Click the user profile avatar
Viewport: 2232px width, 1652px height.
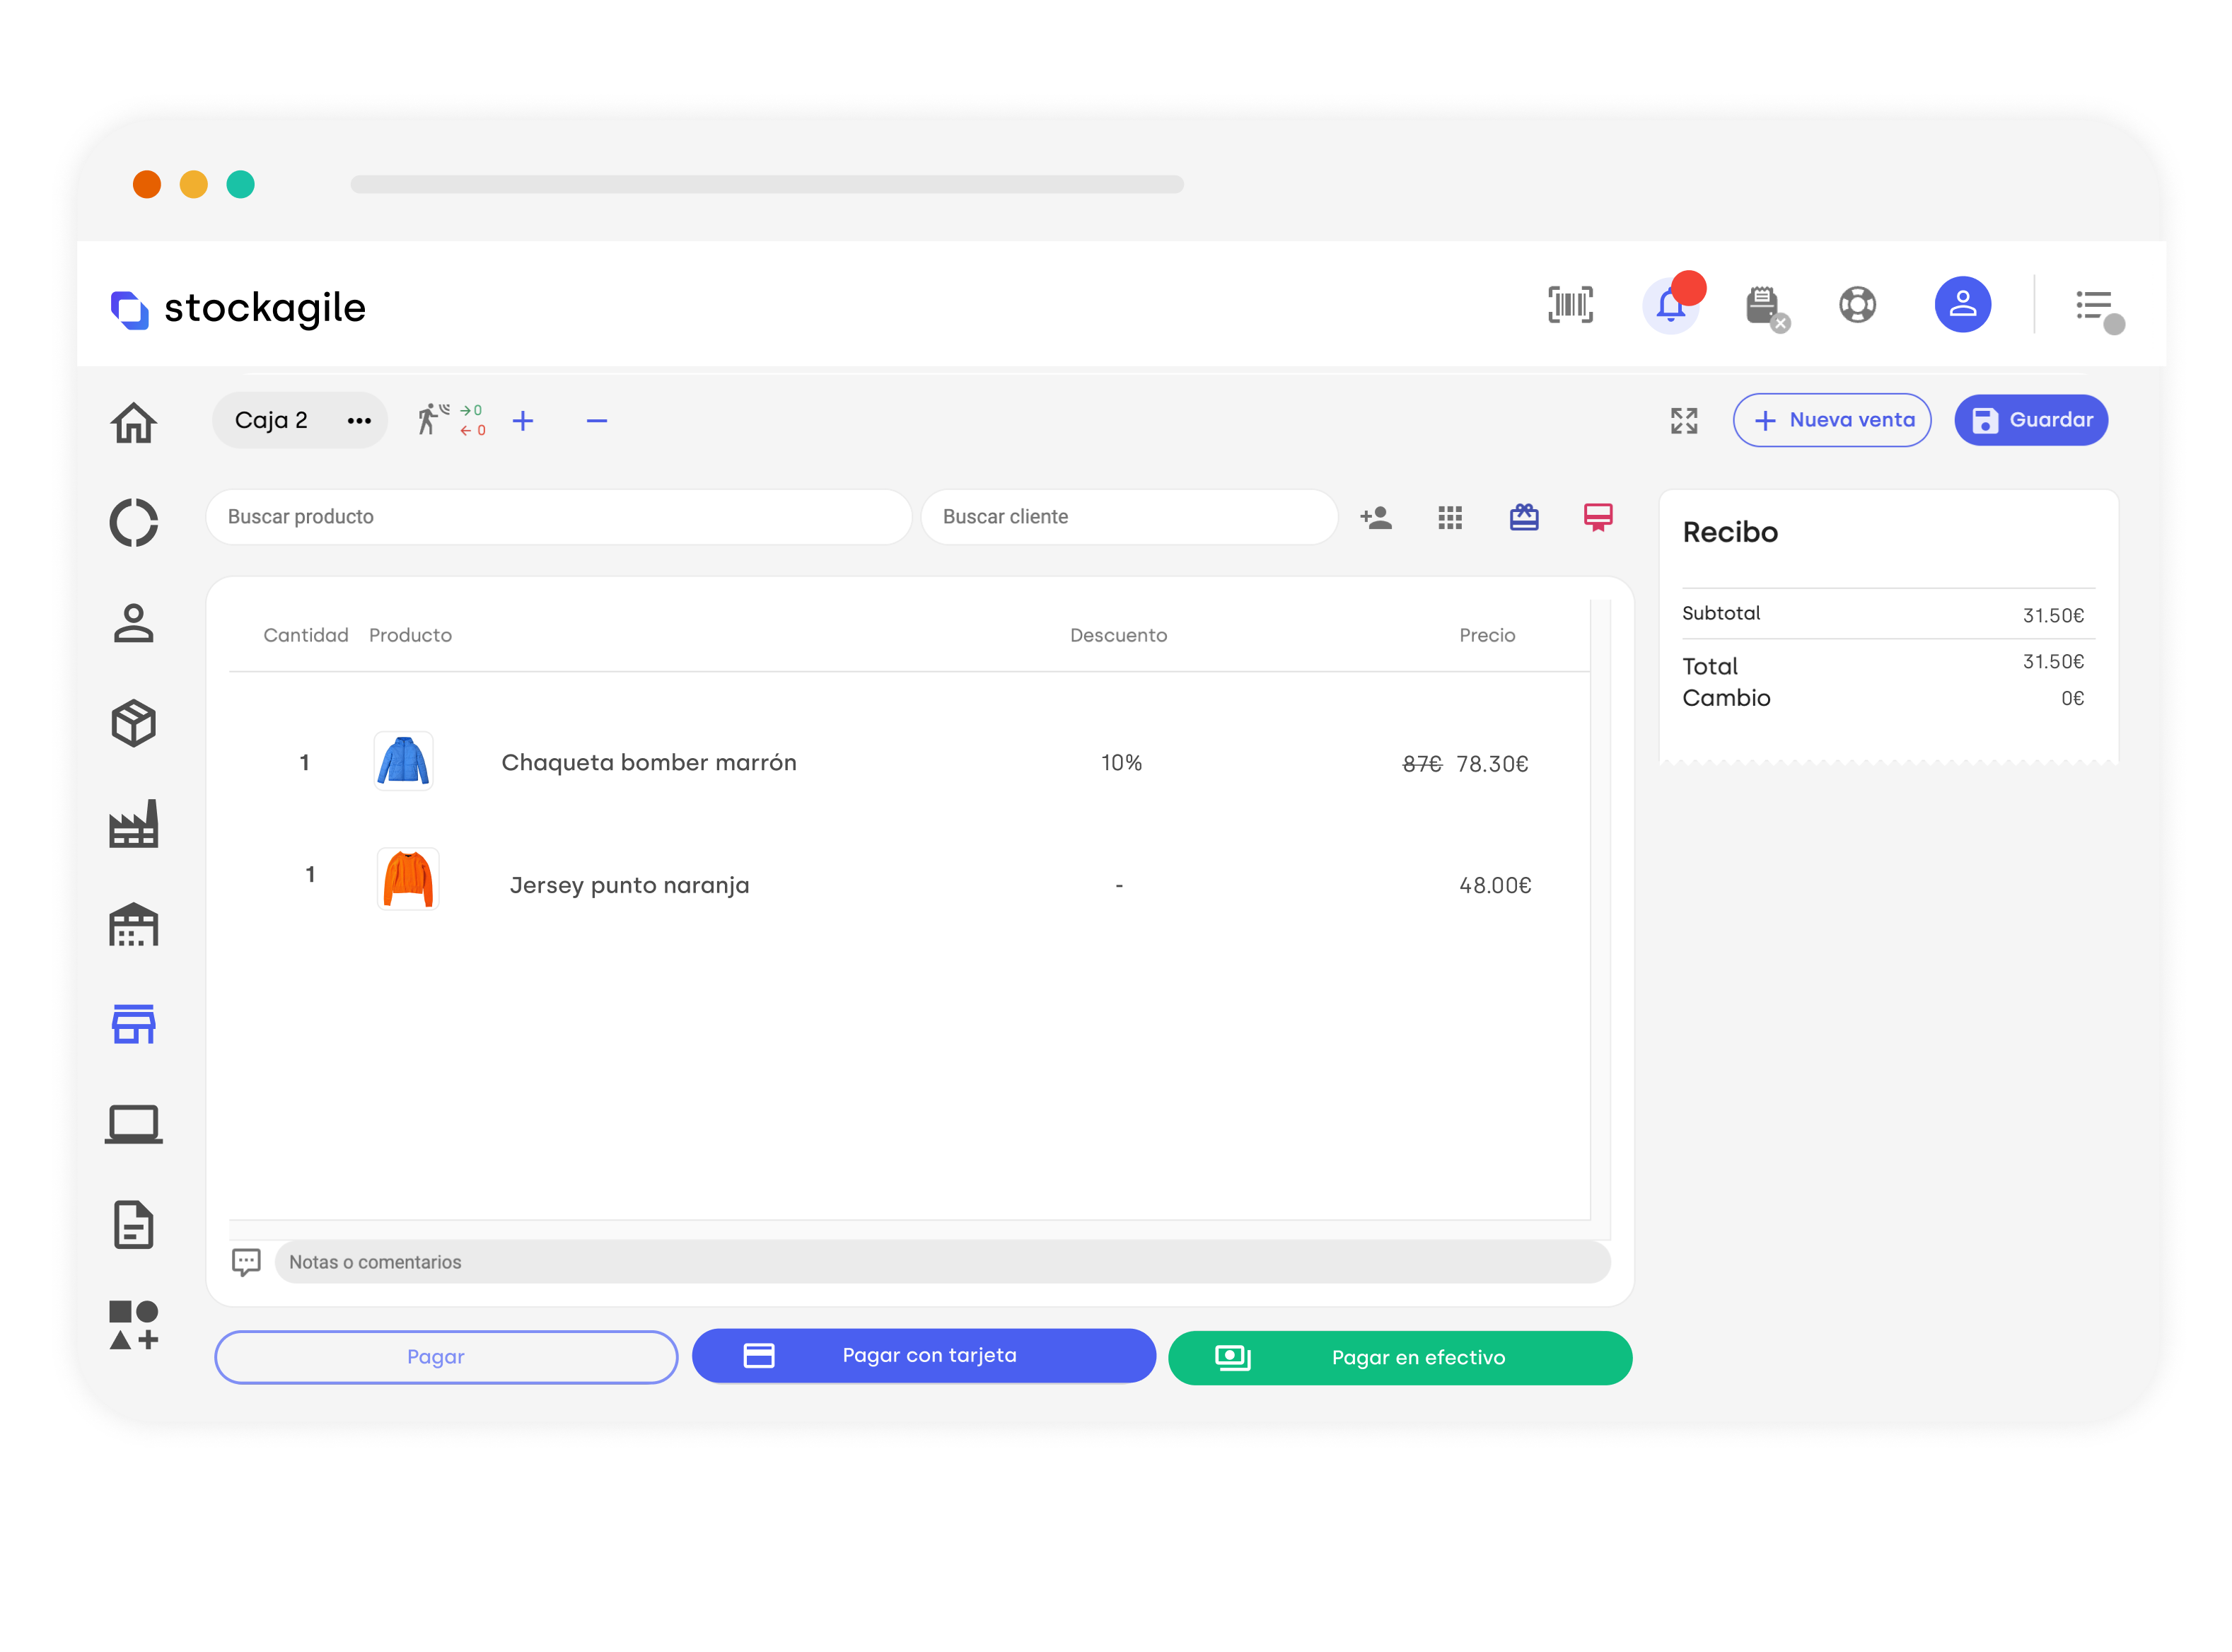coord(1962,304)
